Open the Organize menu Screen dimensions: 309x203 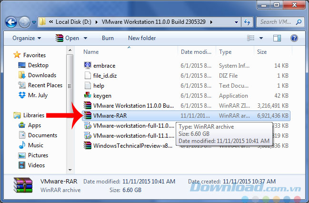point(27,38)
